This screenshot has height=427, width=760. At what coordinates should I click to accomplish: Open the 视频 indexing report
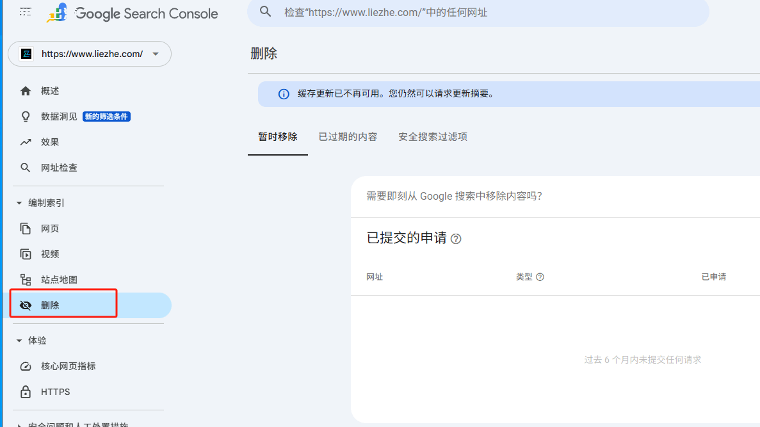(x=50, y=254)
